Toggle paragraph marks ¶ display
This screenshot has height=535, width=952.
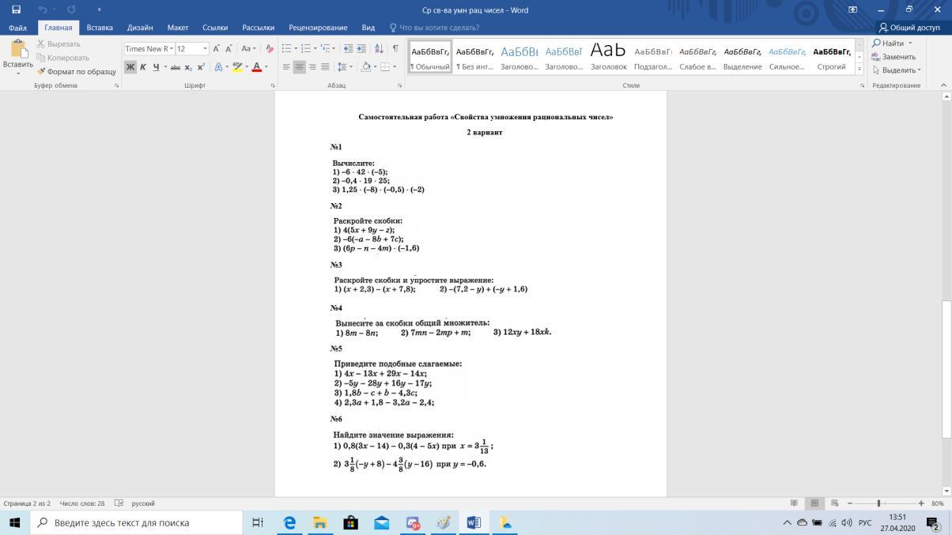pyautogui.click(x=395, y=49)
